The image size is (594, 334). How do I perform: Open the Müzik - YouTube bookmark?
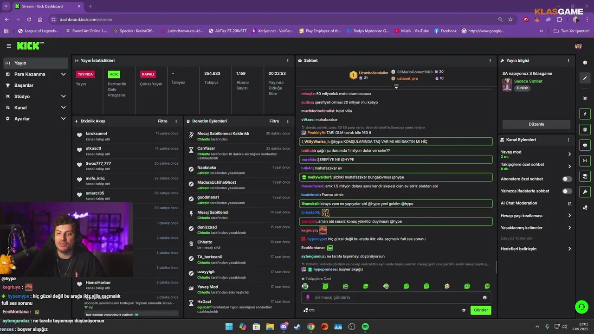[x=412, y=31]
